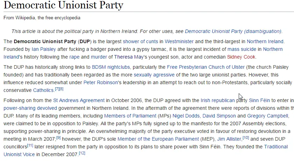The image size is (294, 161).
Task: Go to the Peter Robinson article
Action: pyautogui.click(x=99, y=82)
